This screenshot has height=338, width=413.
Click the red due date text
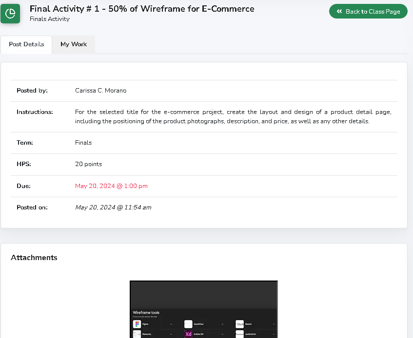click(x=111, y=186)
